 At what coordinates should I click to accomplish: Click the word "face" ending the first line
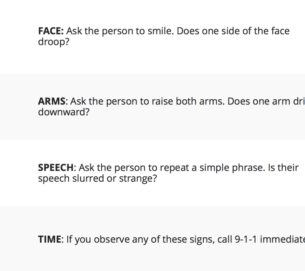point(280,31)
